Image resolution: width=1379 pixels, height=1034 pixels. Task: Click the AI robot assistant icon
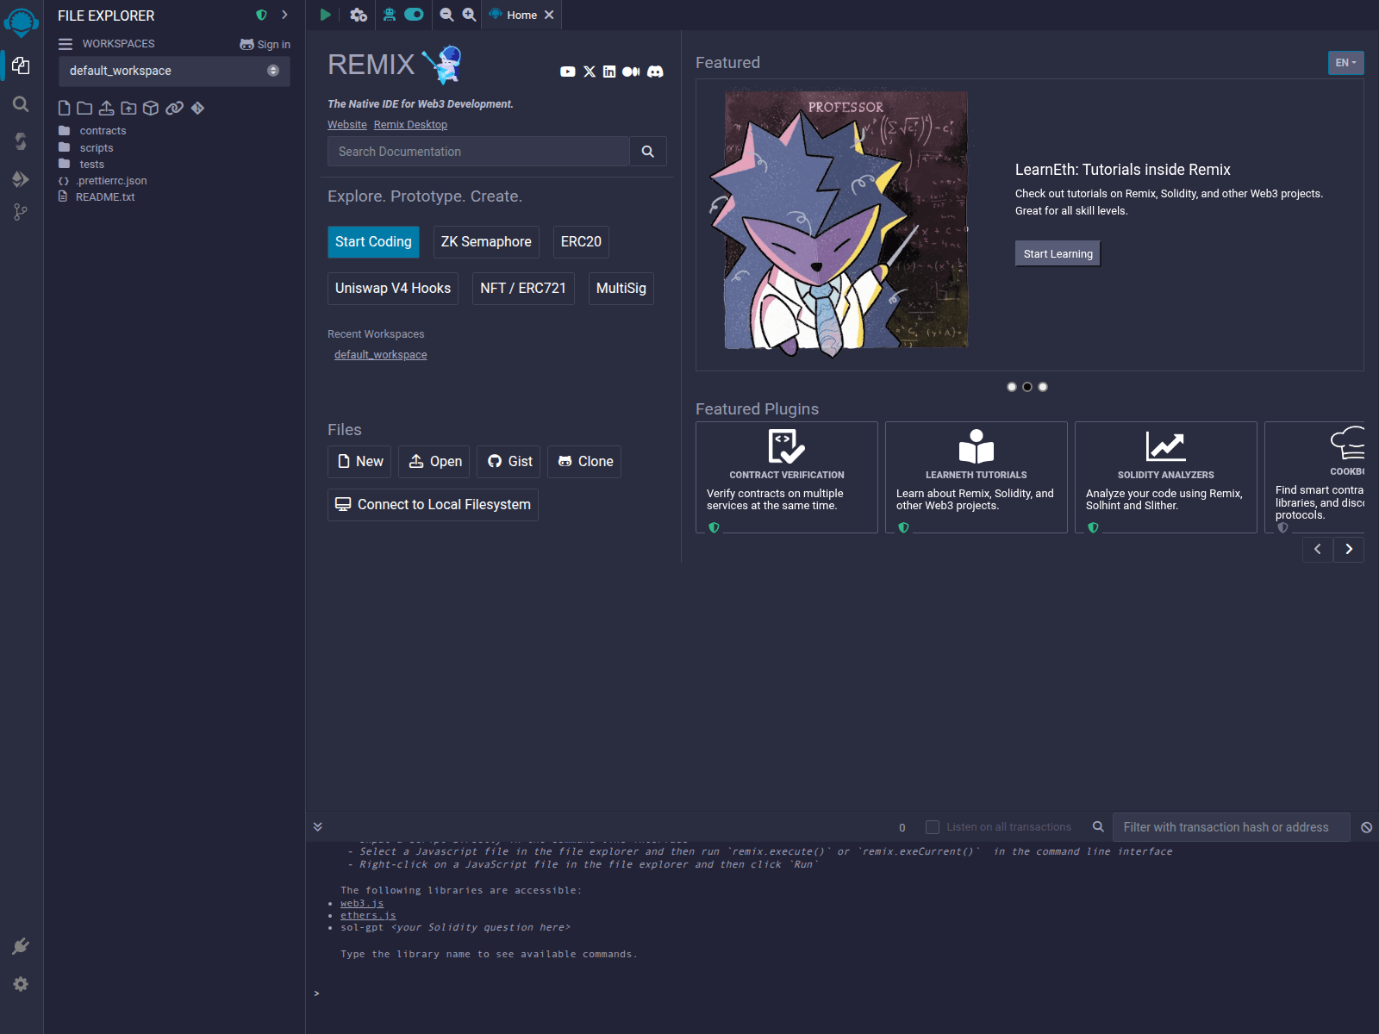[390, 15]
